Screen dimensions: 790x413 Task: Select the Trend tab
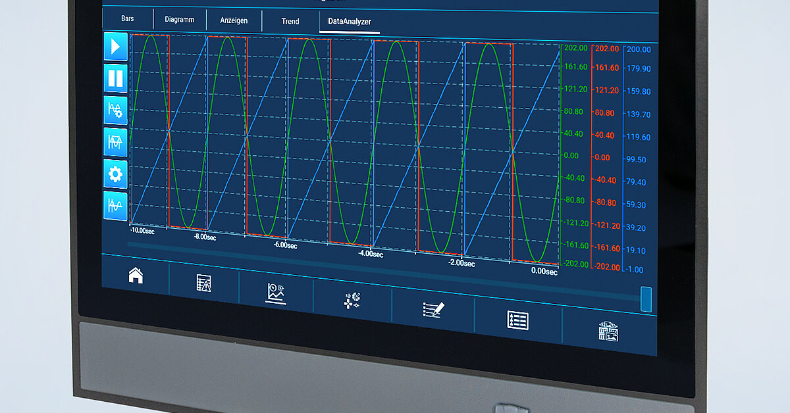click(290, 21)
